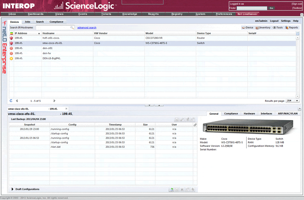This screenshot has width=304, height=200.
Task: Click the red alert icon for den-fw
Action: (11, 53)
